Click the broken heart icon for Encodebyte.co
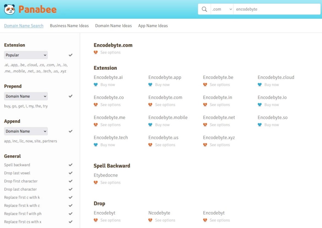The image size is (322, 228). tap(96, 105)
